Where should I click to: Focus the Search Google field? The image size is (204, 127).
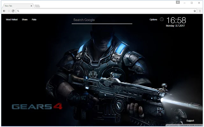click(x=102, y=20)
